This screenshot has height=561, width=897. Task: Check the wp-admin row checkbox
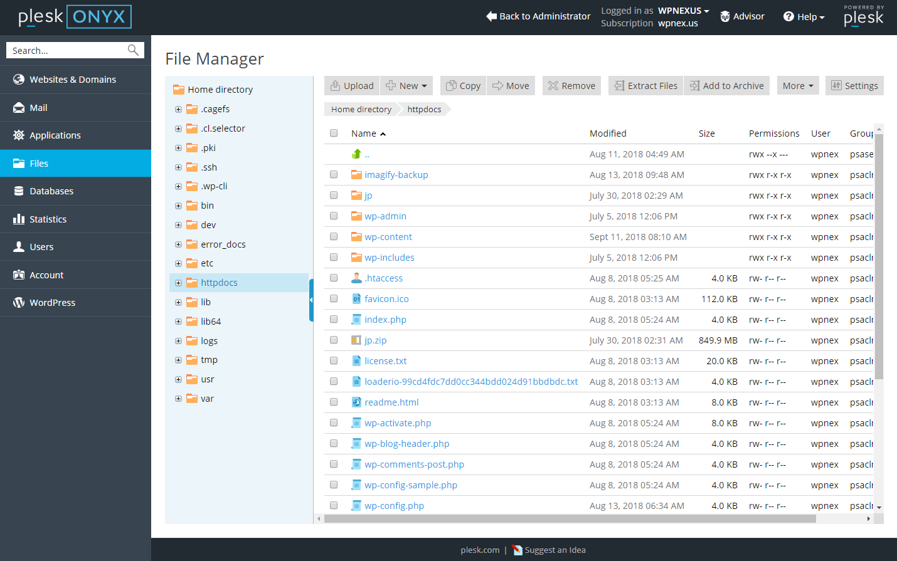click(334, 216)
